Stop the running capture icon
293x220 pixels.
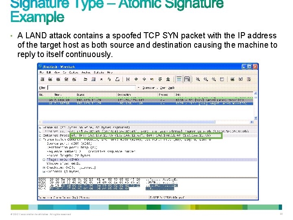(x=66, y=79)
